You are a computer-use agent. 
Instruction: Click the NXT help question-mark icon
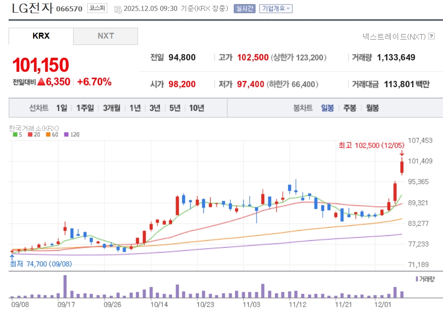(x=431, y=36)
